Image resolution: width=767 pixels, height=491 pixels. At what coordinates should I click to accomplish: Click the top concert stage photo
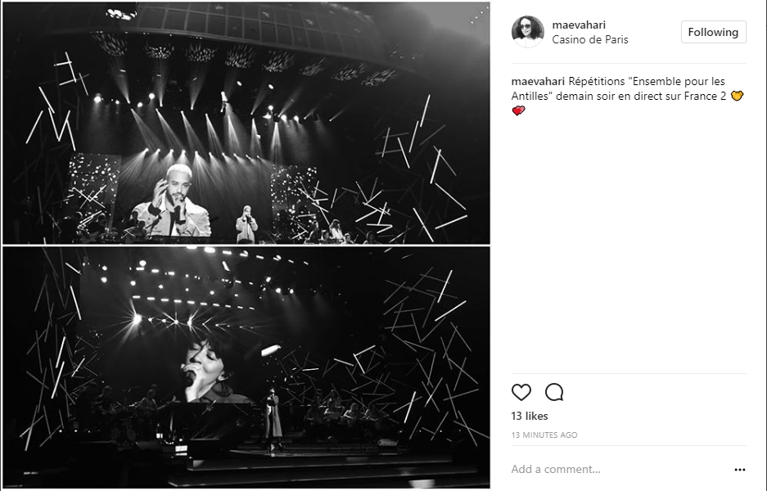pyautogui.click(x=246, y=123)
